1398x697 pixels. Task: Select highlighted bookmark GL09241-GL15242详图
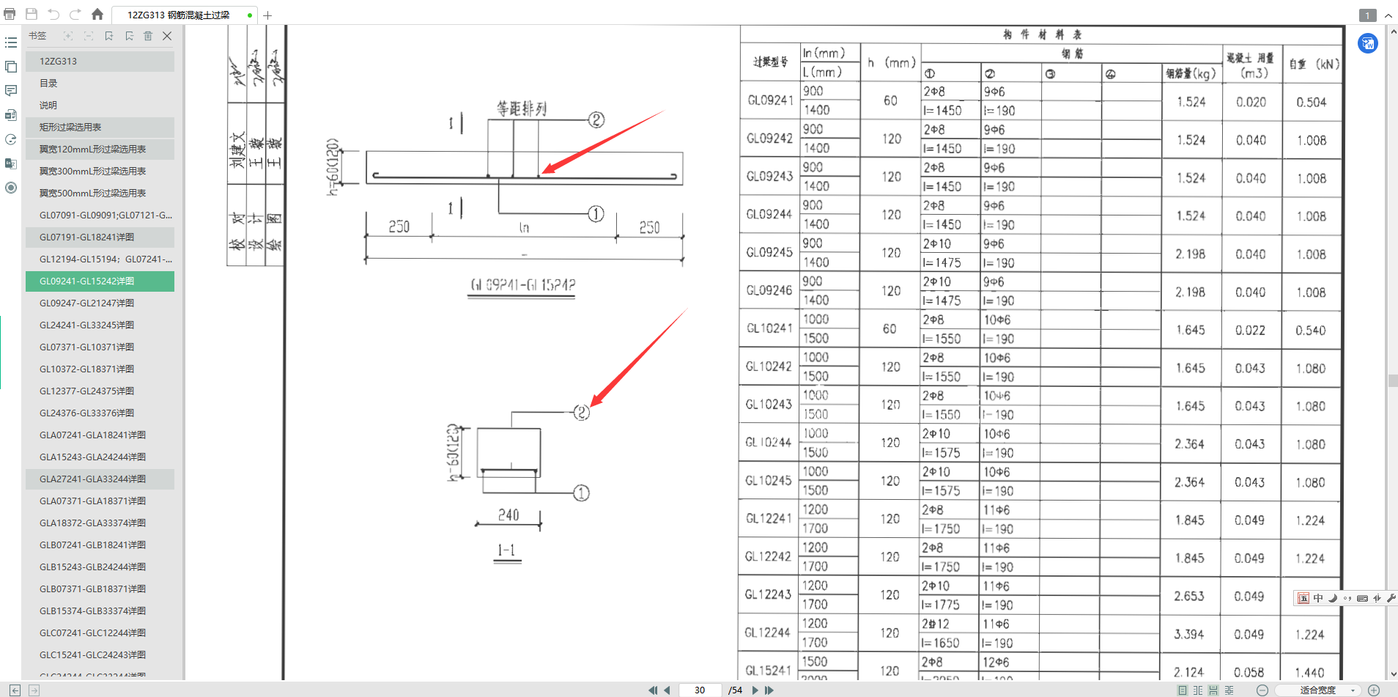click(100, 281)
